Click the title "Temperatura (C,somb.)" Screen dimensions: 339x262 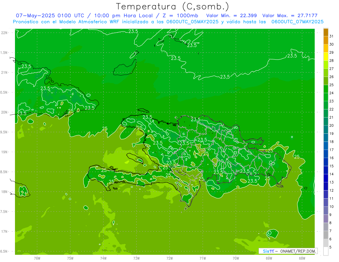[x=172, y=7]
